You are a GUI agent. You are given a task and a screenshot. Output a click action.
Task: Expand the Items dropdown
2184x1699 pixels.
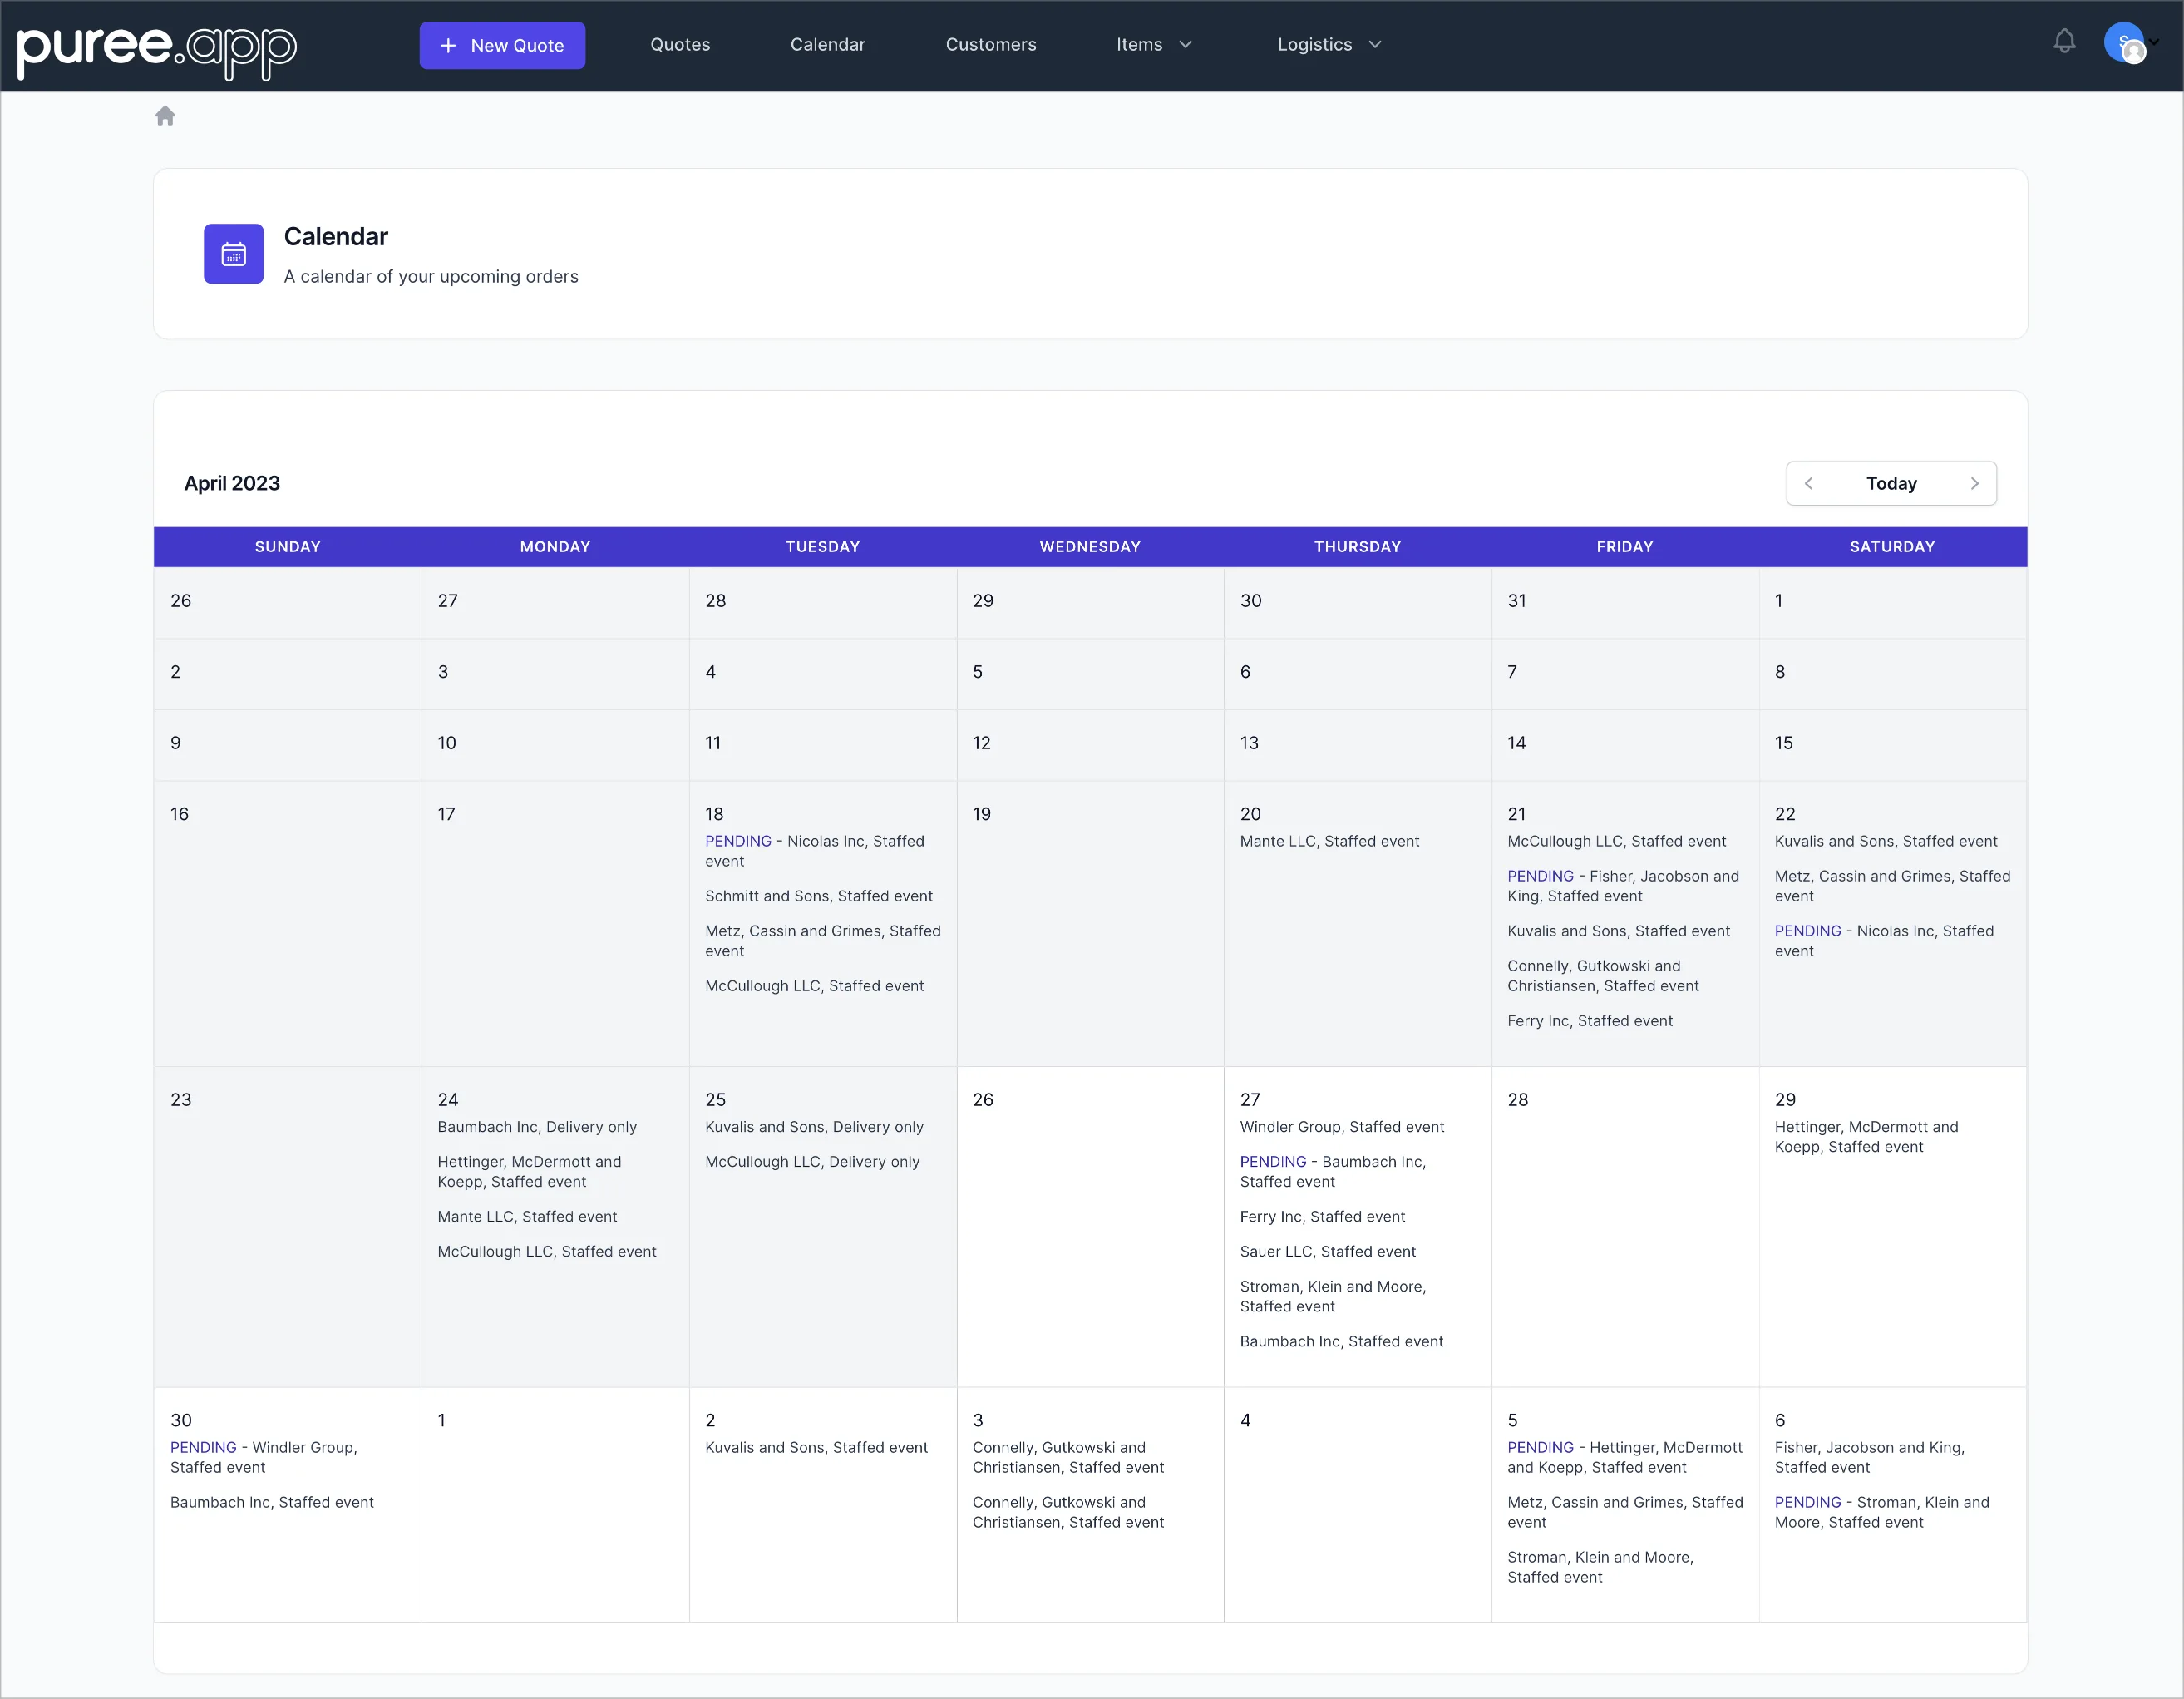[1153, 44]
